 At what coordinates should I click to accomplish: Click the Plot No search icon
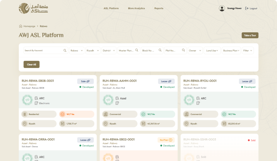[184, 50]
